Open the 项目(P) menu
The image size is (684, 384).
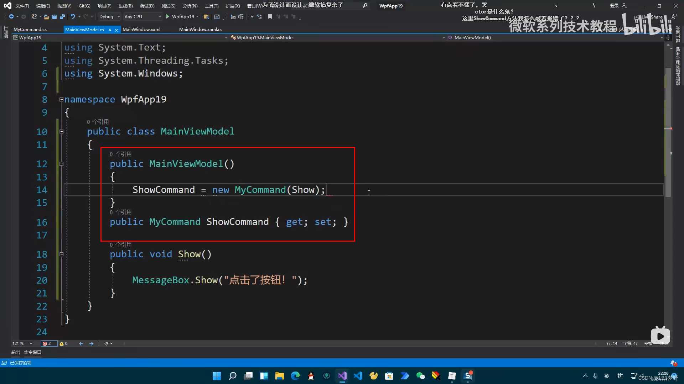coord(104,6)
